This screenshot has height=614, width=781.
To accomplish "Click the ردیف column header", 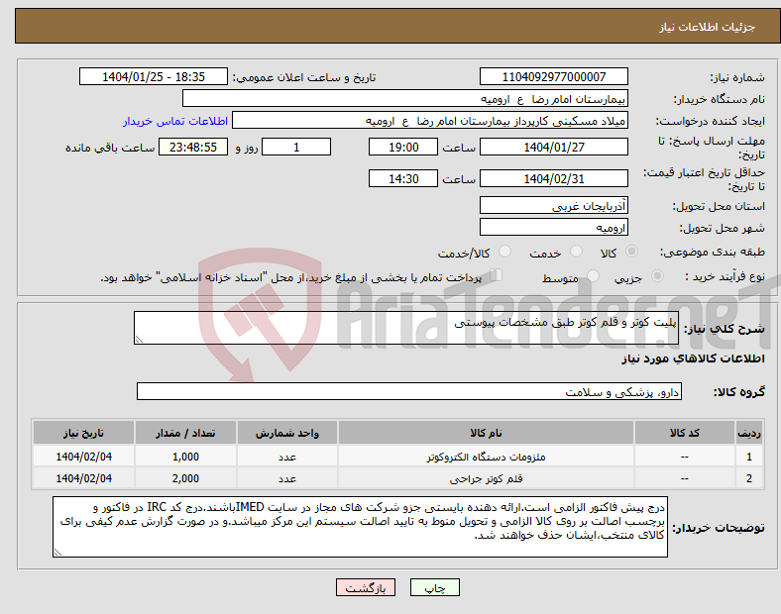I will 749,433.
